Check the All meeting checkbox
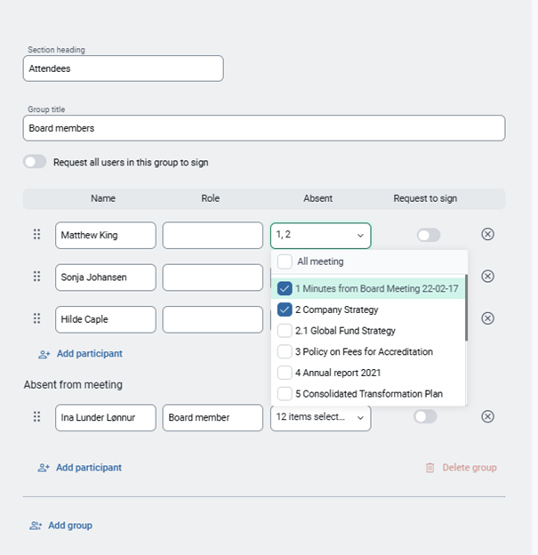538x555 pixels. click(285, 261)
